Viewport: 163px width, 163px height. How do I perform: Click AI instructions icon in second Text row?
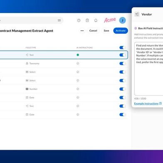coord(78,106)
